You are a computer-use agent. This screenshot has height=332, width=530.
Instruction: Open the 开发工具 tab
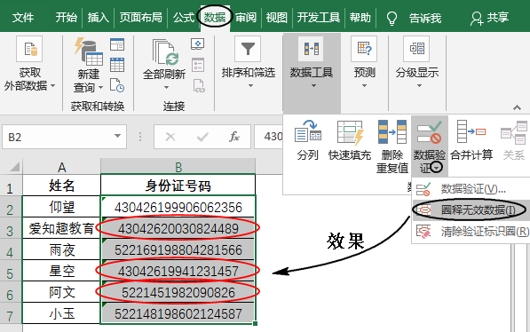click(318, 18)
